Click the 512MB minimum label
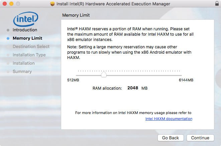The width and height of the screenshot is (221, 146). pyautogui.click(x=73, y=80)
